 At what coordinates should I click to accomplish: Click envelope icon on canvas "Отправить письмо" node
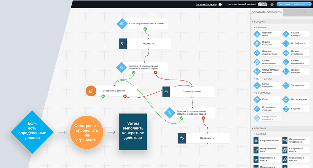(x=166, y=92)
